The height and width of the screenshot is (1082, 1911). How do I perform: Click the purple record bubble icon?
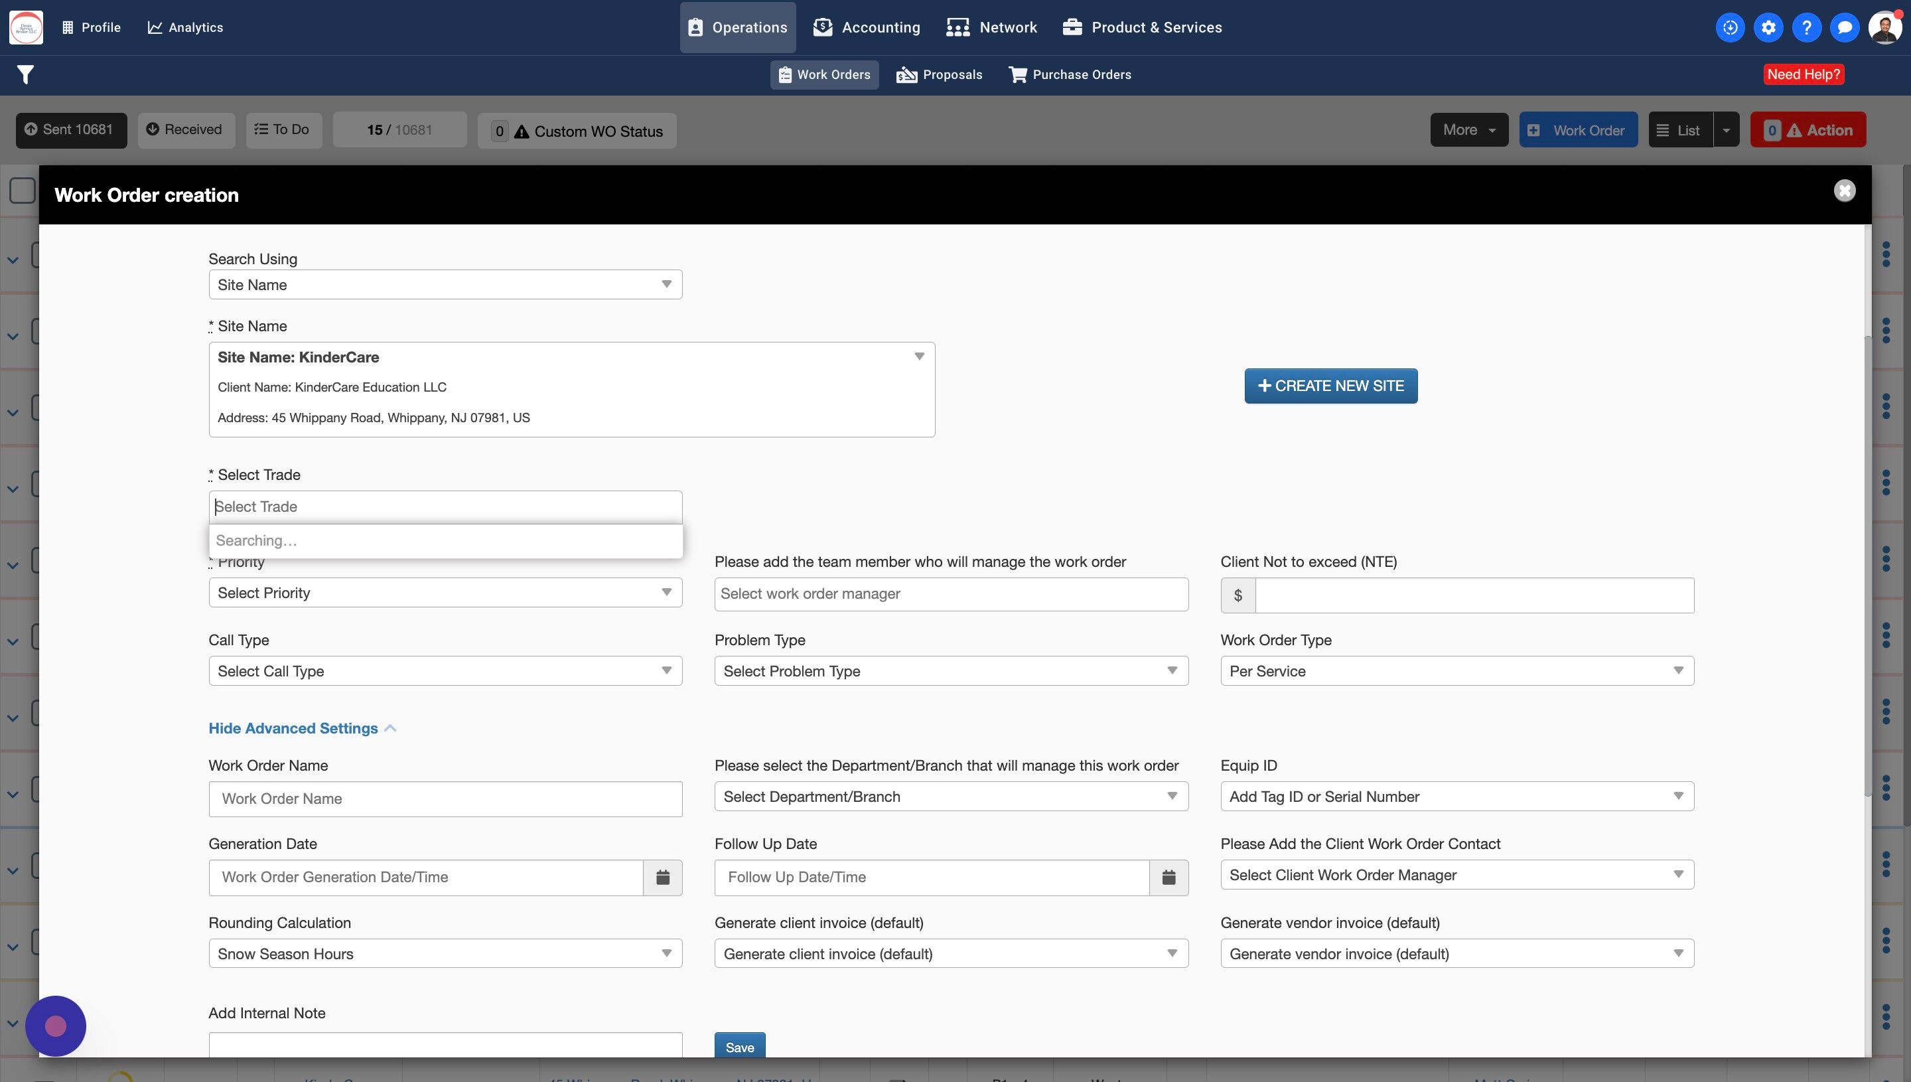point(56,1026)
